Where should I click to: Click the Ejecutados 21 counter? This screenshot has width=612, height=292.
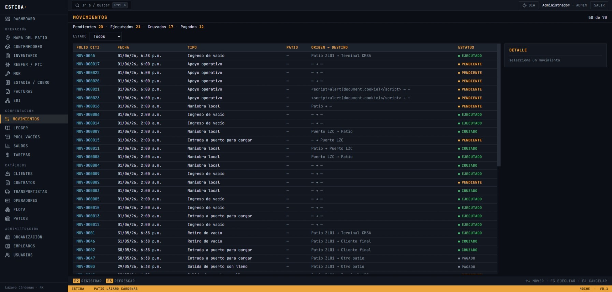(x=125, y=27)
